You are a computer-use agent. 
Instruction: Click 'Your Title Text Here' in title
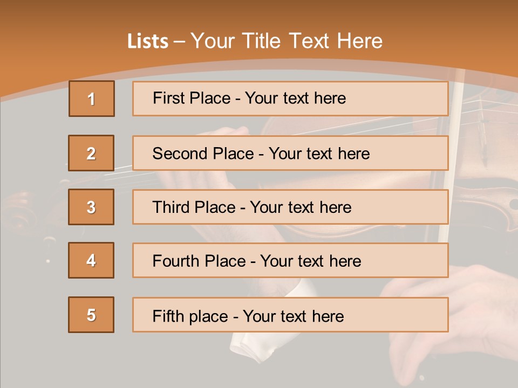(286, 41)
